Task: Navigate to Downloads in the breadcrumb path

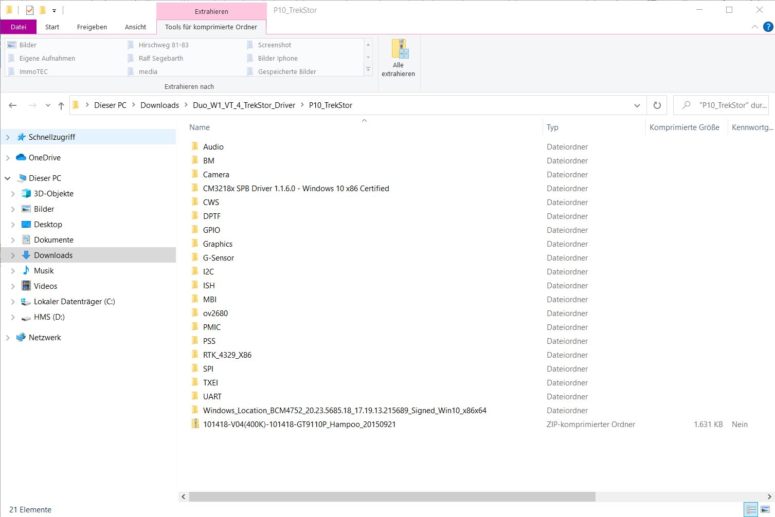Action: pyautogui.click(x=159, y=105)
